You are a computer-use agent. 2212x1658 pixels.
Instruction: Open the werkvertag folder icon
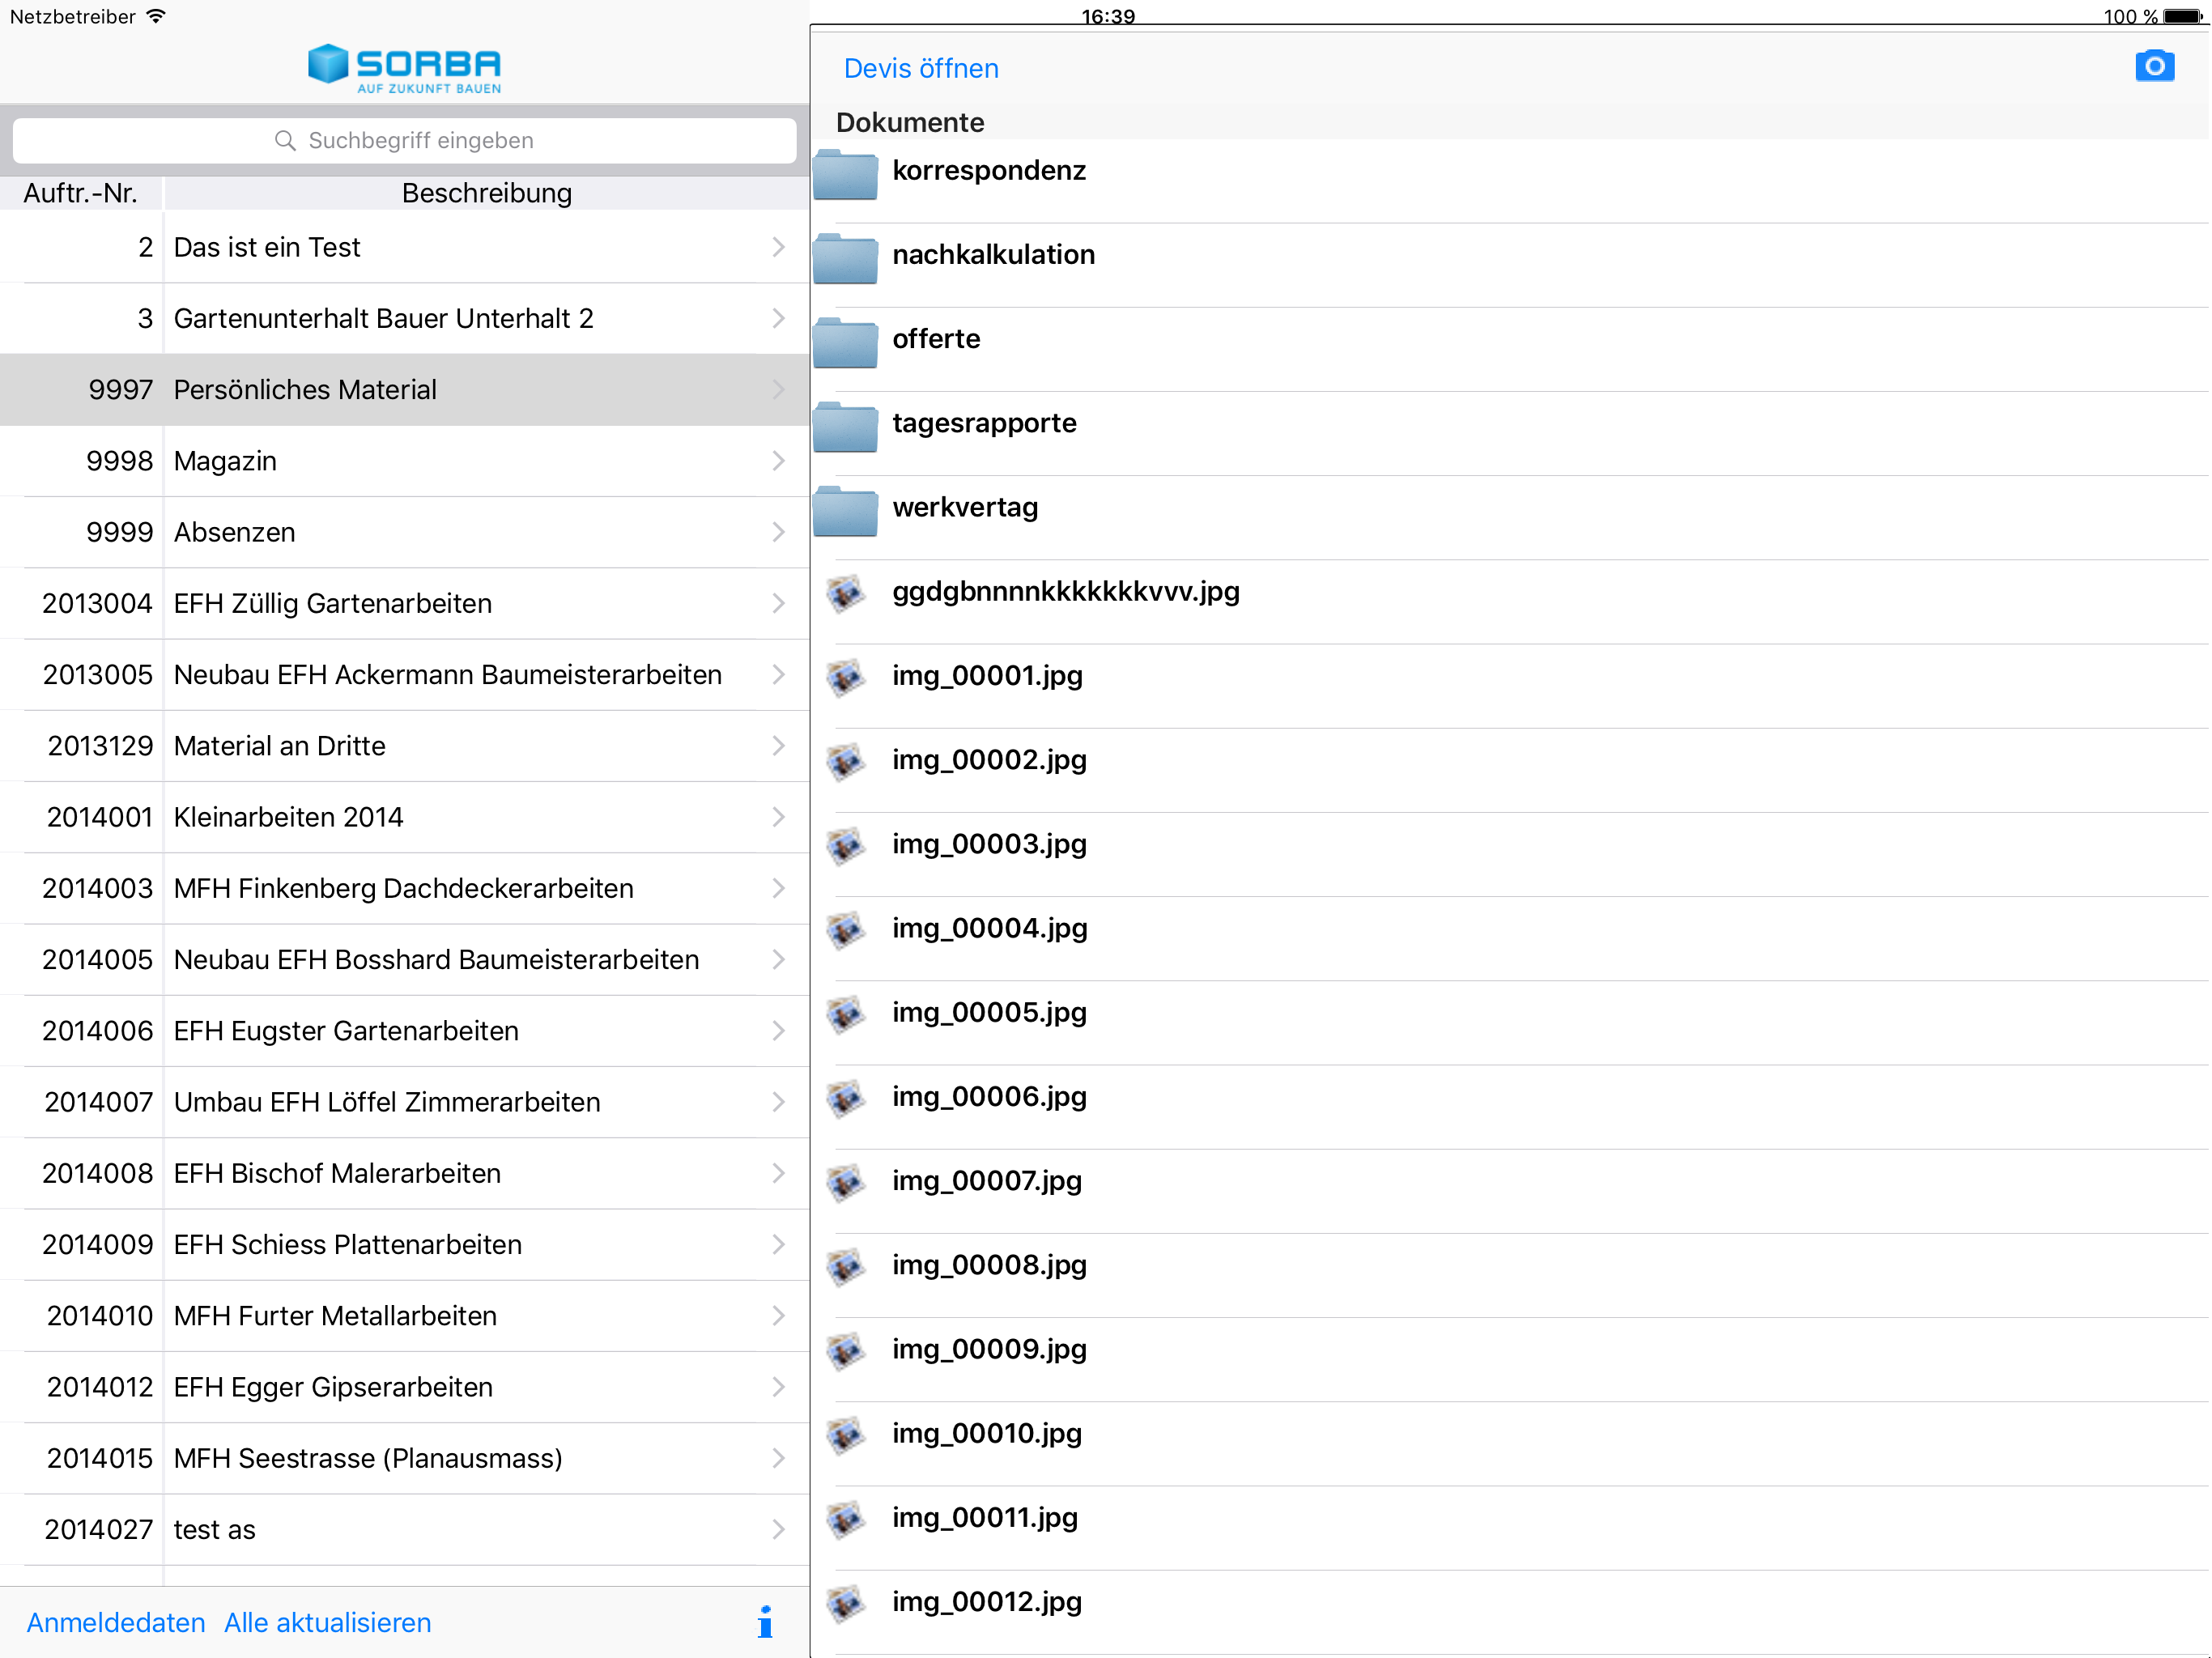pyautogui.click(x=845, y=511)
